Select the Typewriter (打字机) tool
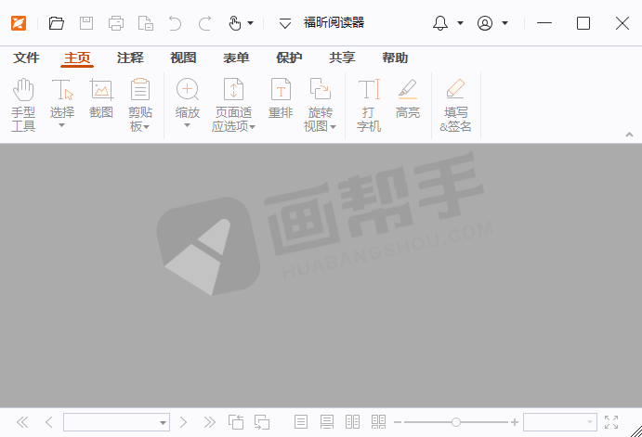 369,104
